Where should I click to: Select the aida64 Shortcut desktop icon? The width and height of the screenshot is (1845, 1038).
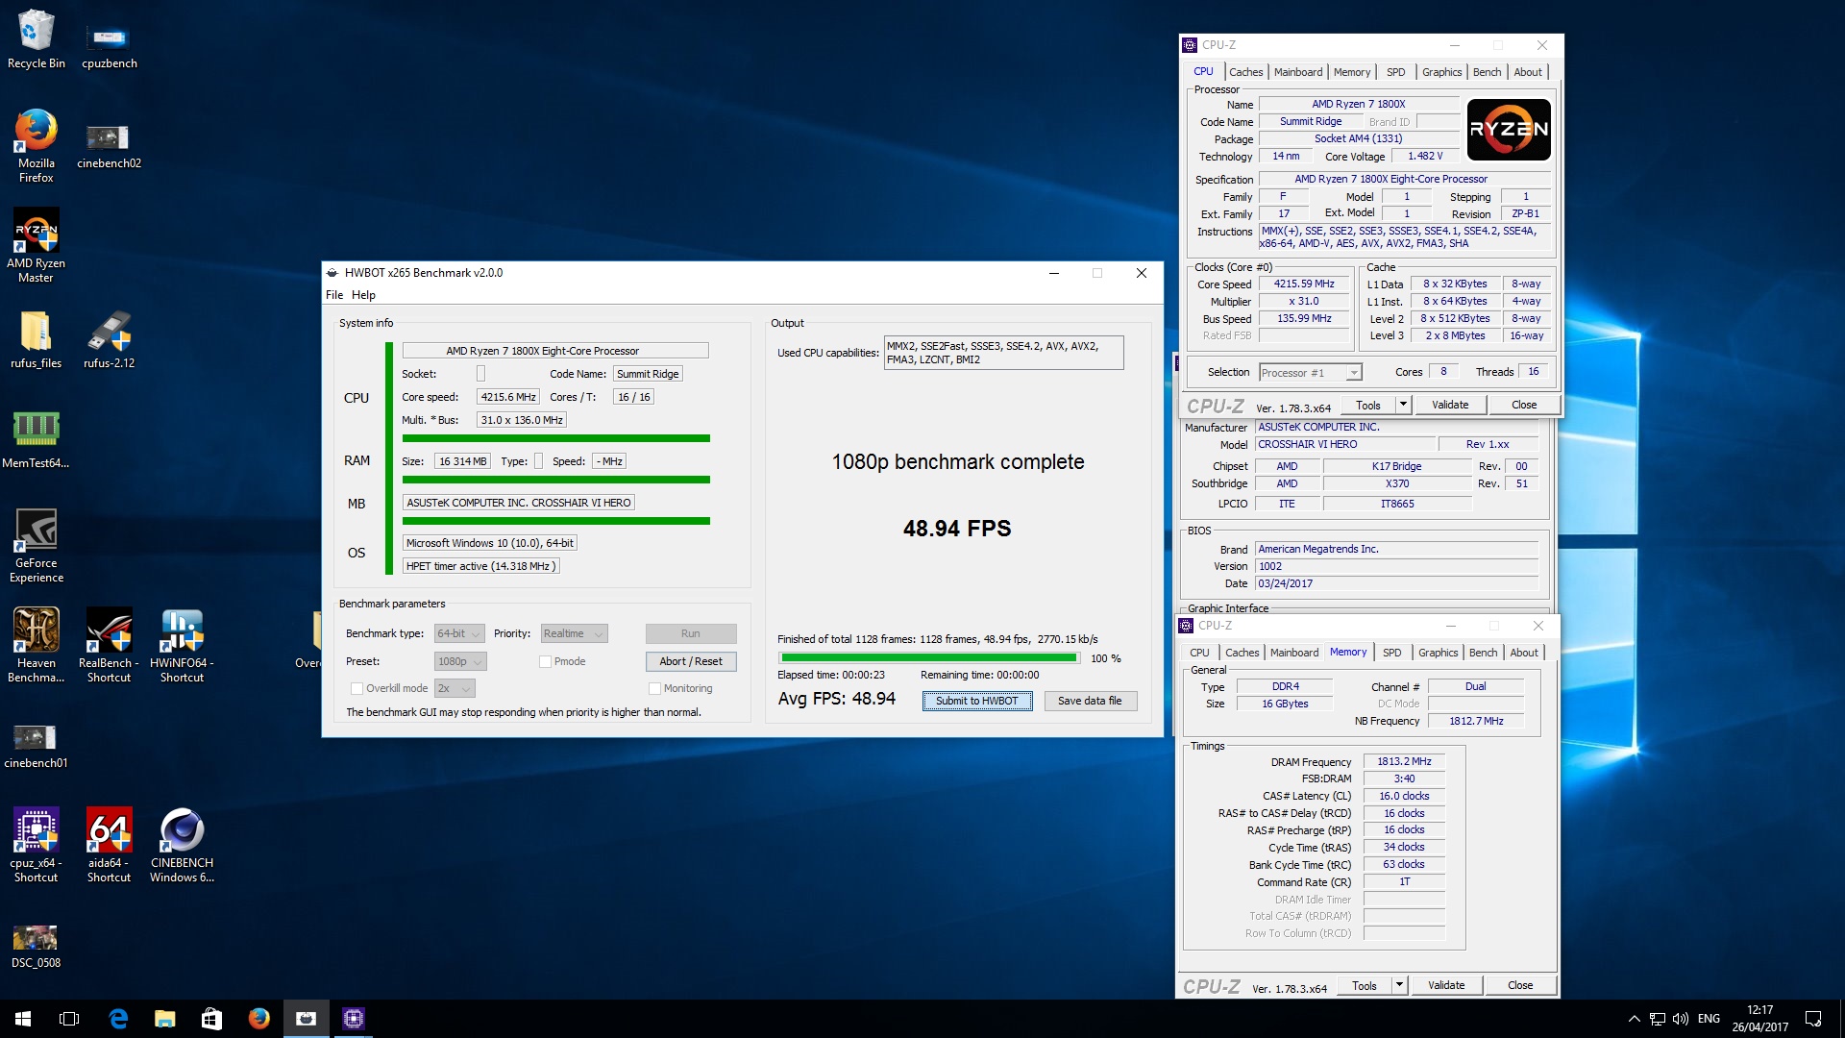(109, 846)
